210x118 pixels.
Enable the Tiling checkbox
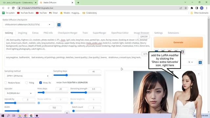pos(27,83)
